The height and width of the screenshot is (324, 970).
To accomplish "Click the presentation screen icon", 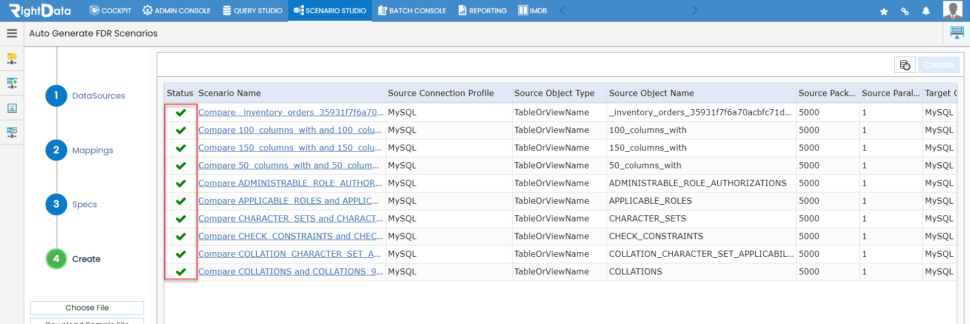I will 957,33.
